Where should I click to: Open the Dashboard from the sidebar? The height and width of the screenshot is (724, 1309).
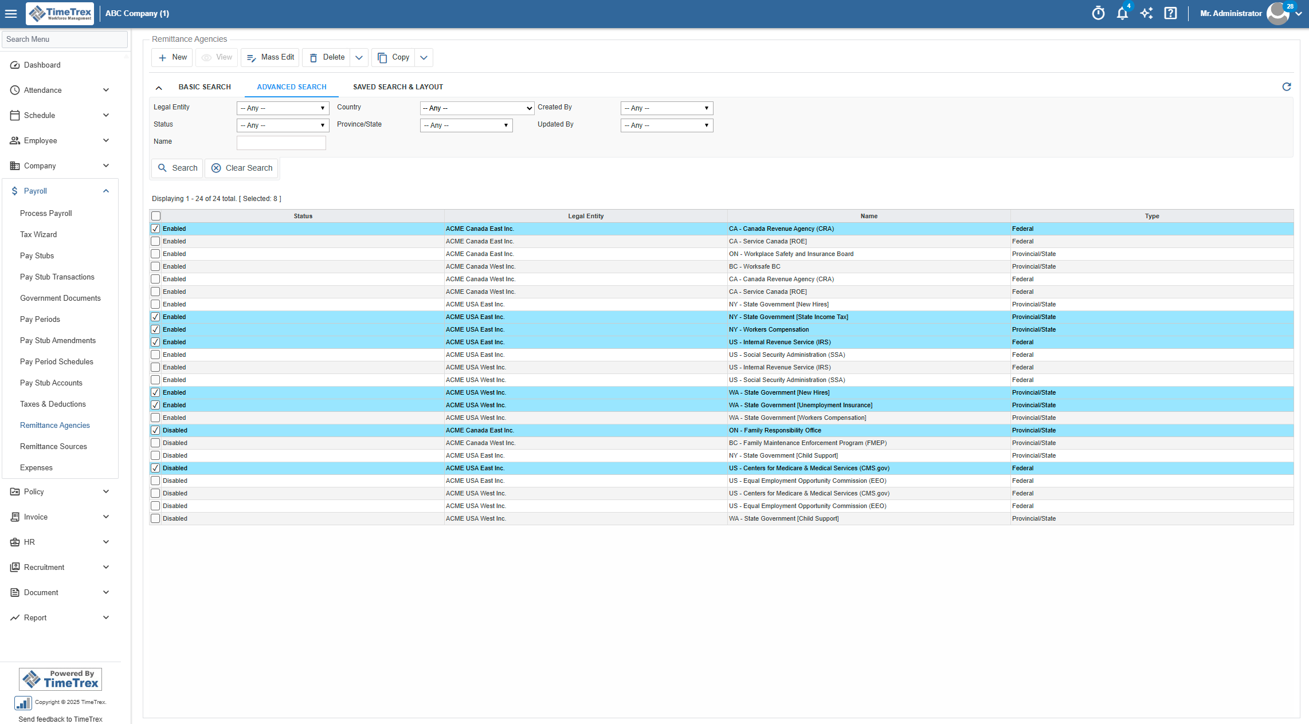click(x=42, y=65)
